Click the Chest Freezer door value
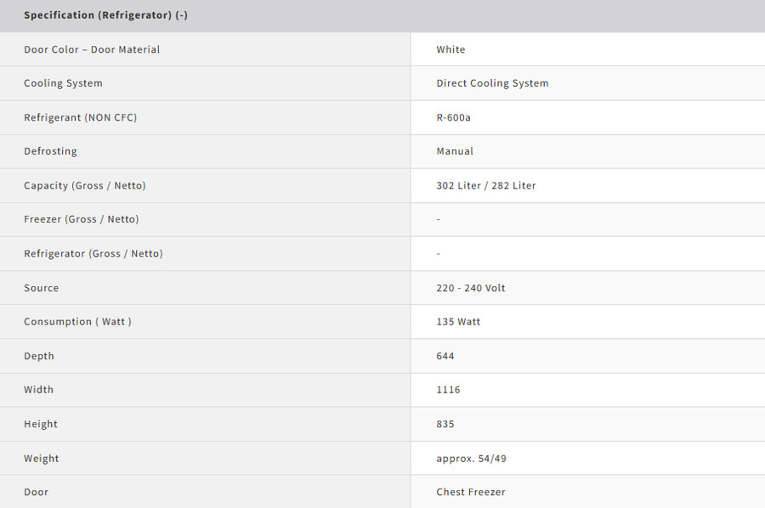 pos(471,492)
